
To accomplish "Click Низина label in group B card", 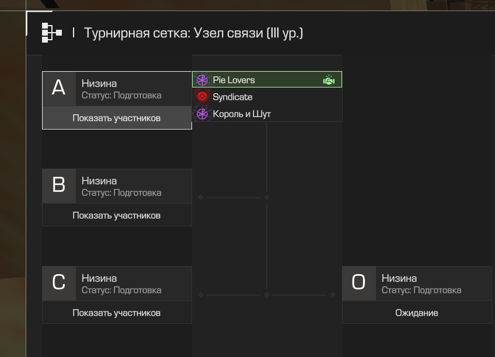I will (99, 181).
